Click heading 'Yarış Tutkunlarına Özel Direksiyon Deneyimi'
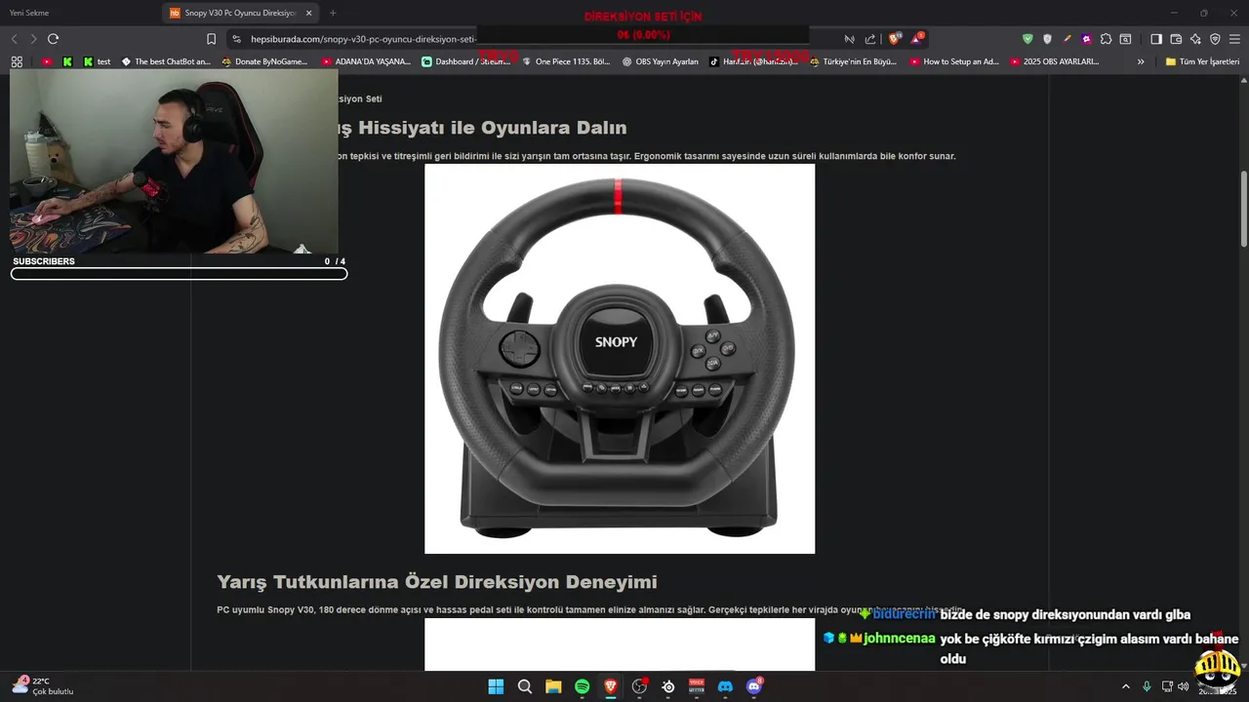This screenshot has height=702, width=1249. pos(437,582)
